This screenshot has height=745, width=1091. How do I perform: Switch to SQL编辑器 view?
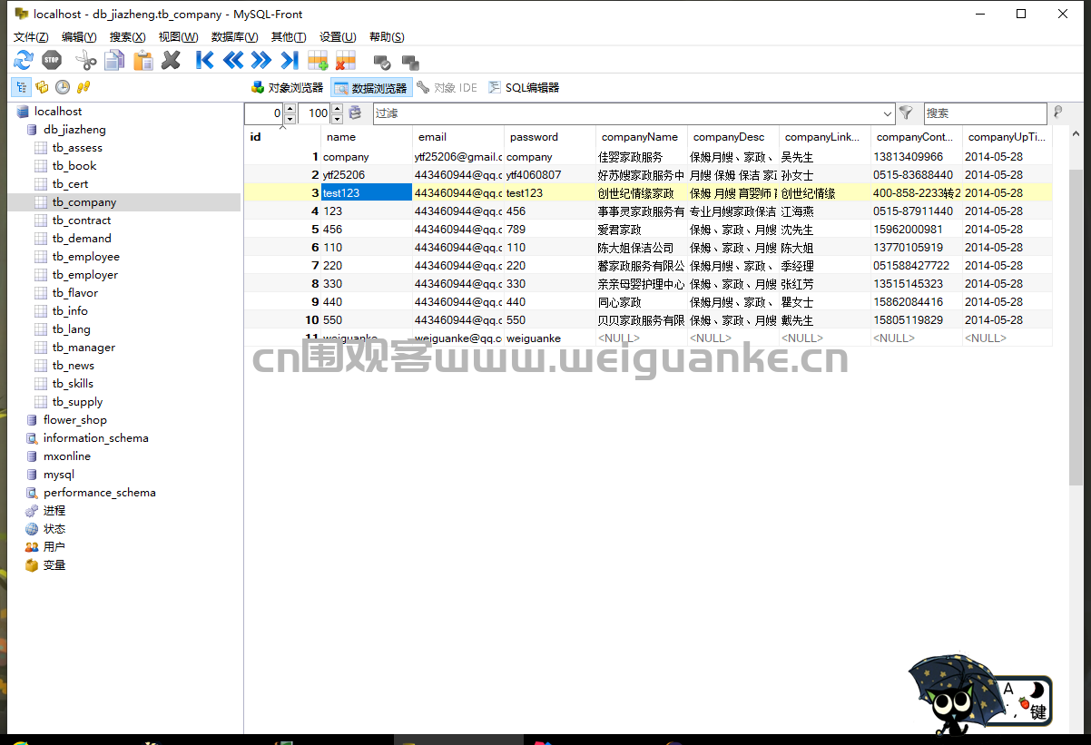pyautogui.click(x=524, y=88)
